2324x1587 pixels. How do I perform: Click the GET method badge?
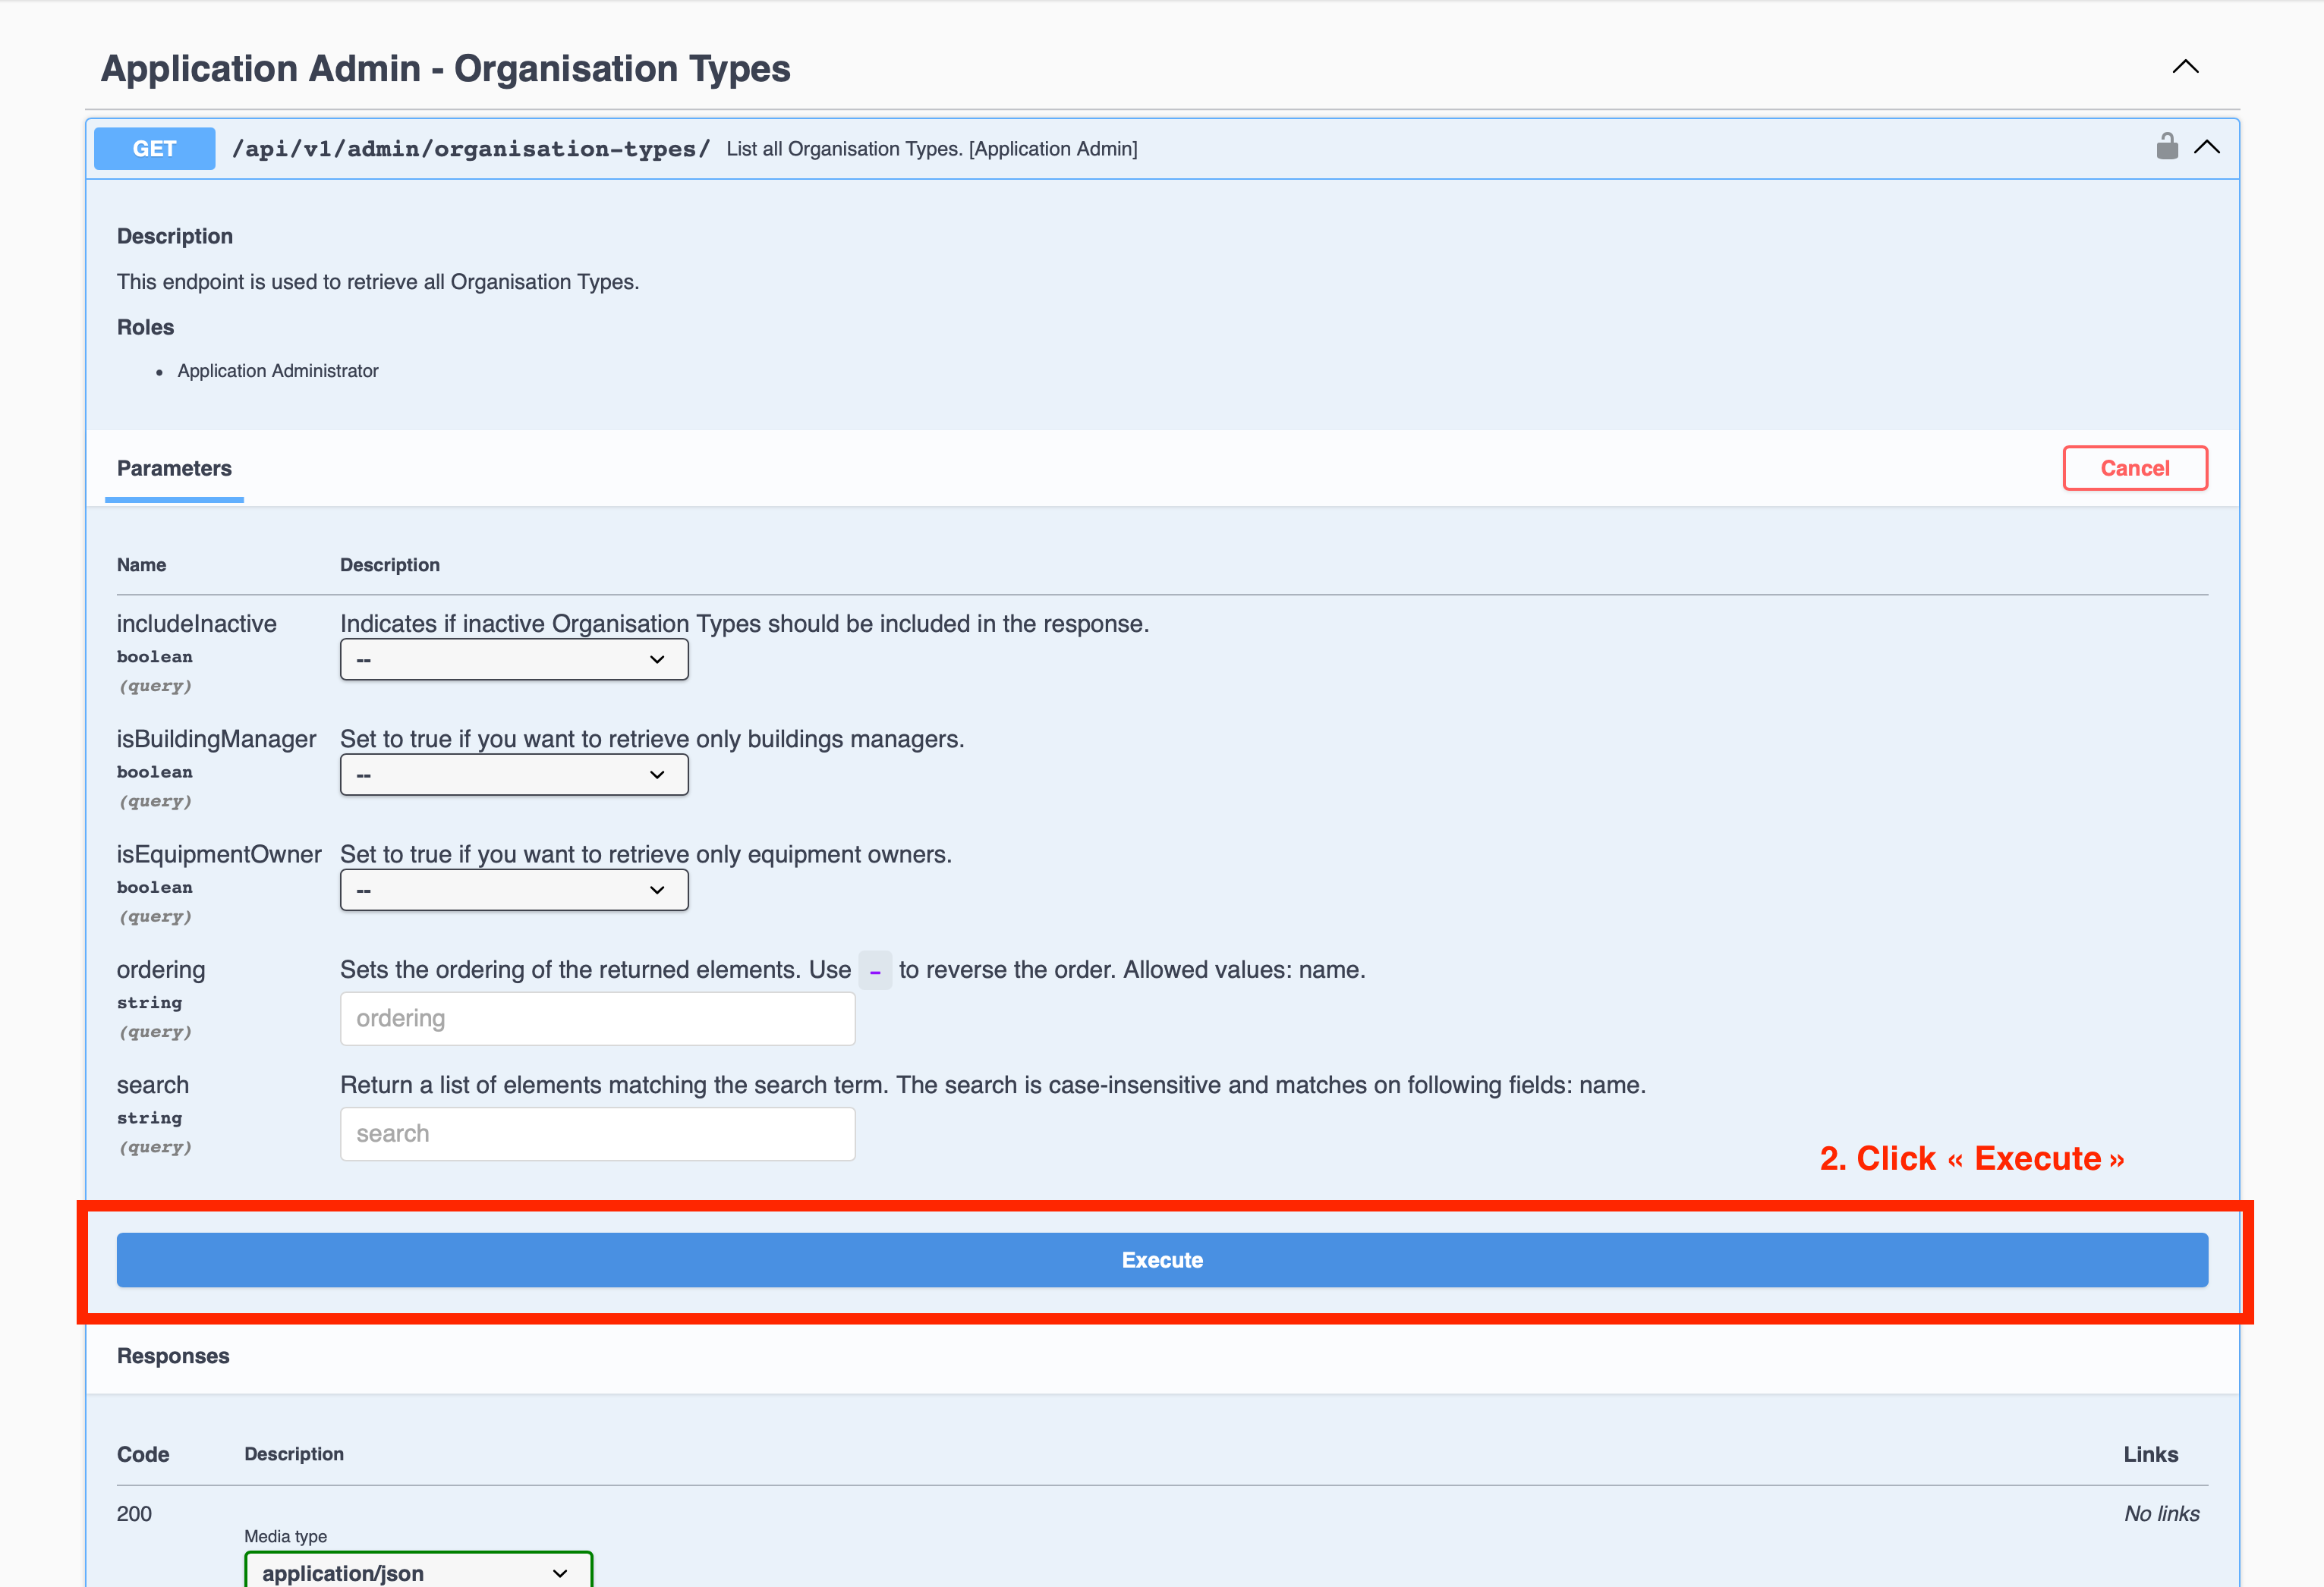(x=154, y=148)
